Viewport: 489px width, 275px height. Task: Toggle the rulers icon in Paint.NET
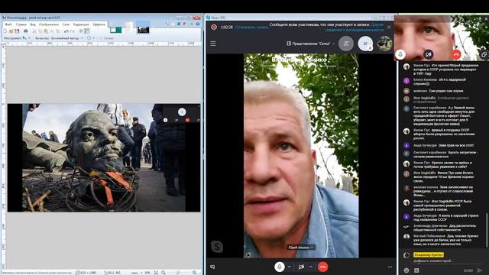[86, 31]
